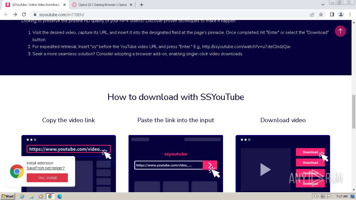Launch Internet Explorer from taskbar

click(x=22, y=196)
